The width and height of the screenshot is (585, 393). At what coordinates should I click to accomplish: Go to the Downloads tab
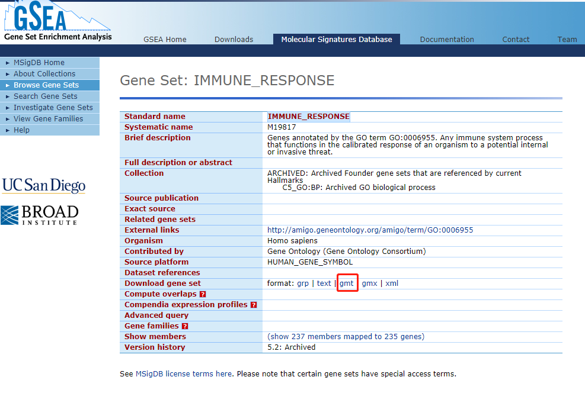click(234, 40)
